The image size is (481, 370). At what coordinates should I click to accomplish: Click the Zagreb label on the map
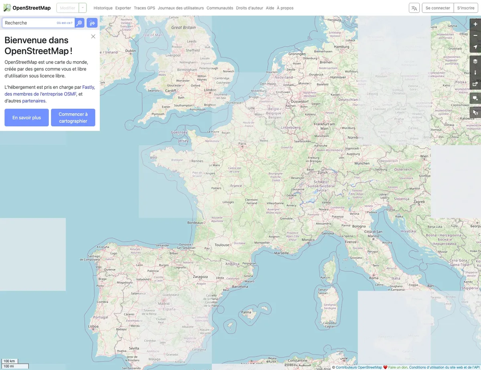point(419,202)
